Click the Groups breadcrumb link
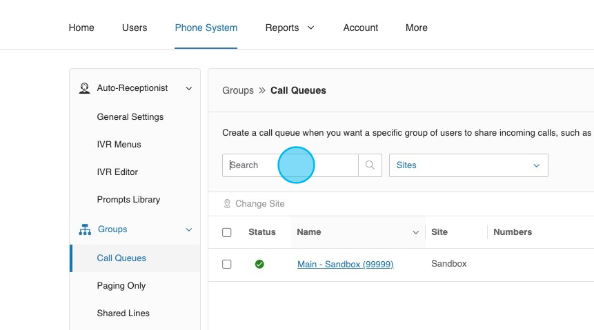The image size is (594, 330). tap(238, 90)
